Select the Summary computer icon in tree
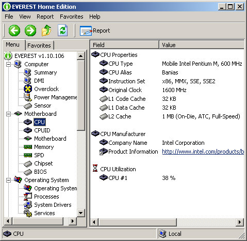The height and width of the screenshot is (241, 247). click(27, 72)
